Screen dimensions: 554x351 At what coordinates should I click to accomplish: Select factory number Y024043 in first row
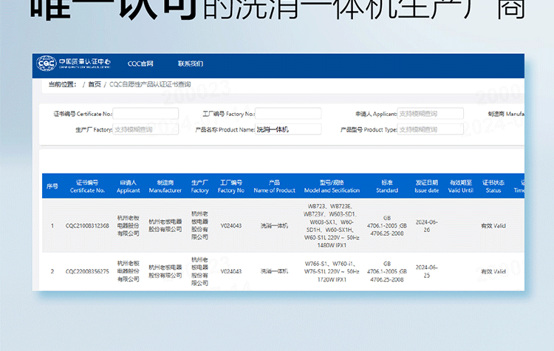[231, 225]
